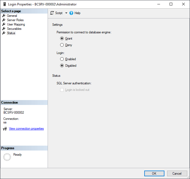
Task: Click the server icon in title bar
Action: tap(5, 4)
